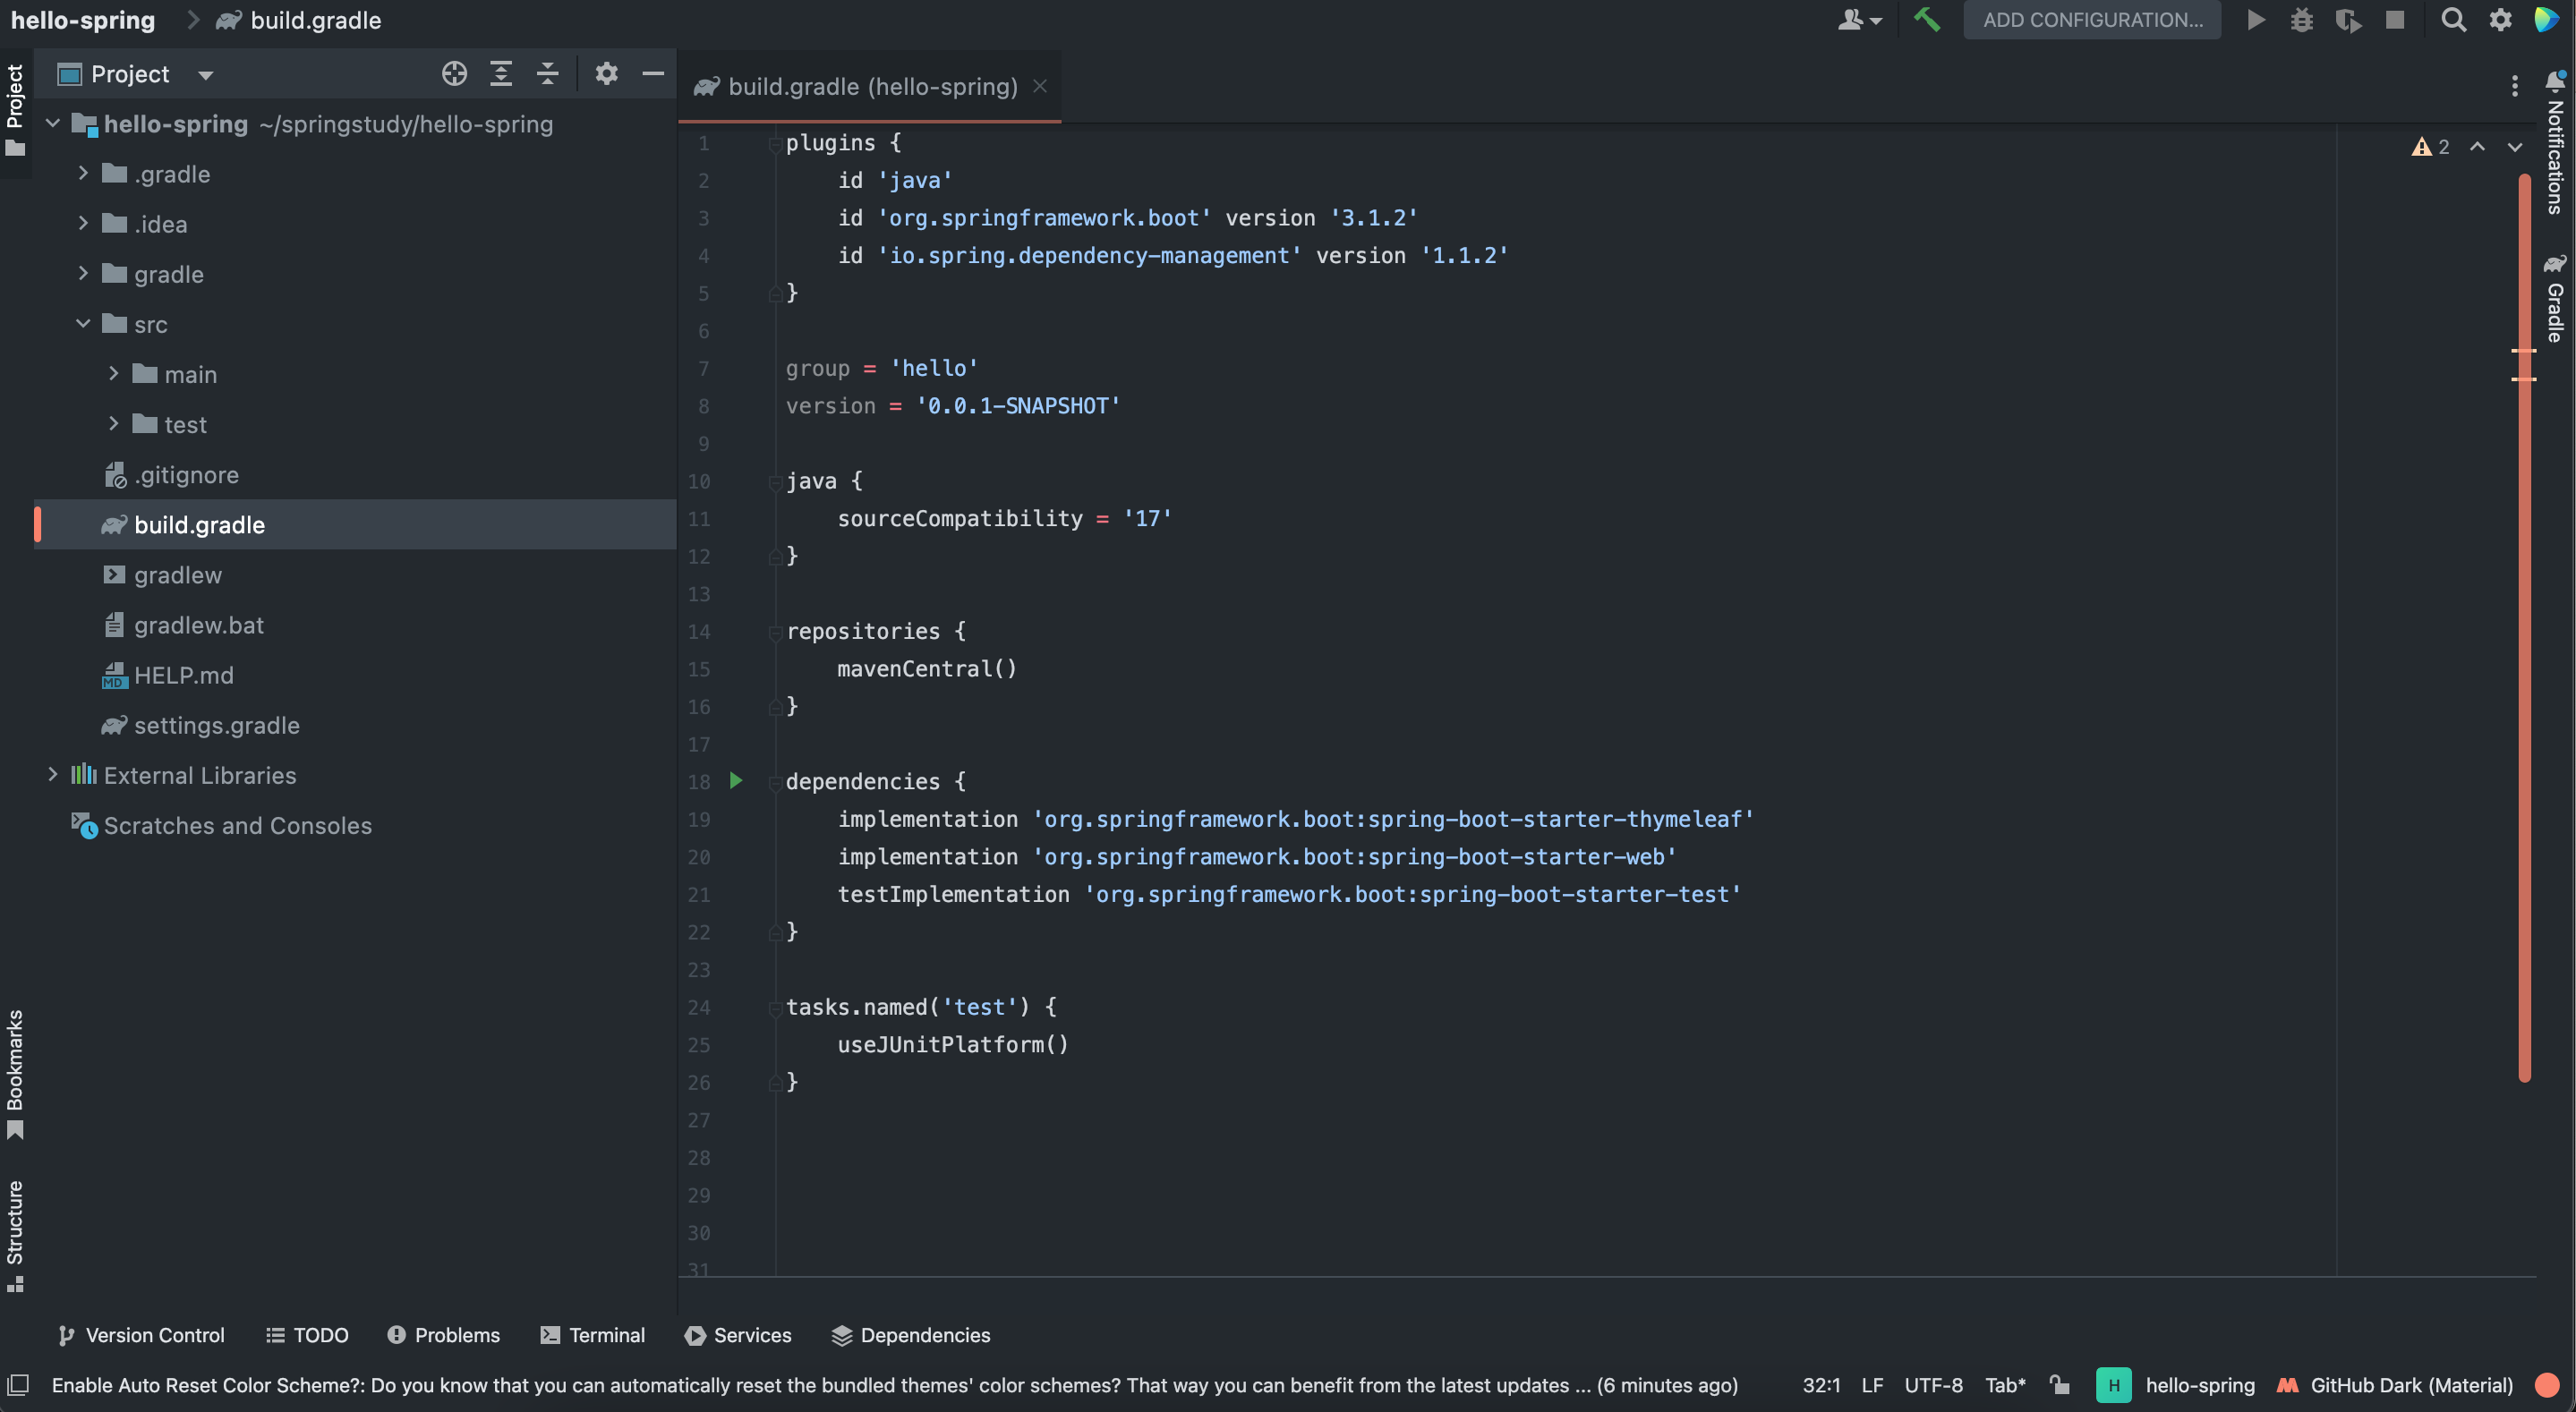The width and height of the screenshot is (2576, 1412).
Task: Expand External Libraries node
Action: click(53, 775)
